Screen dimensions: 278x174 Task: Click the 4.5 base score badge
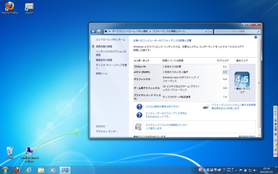[x=242, y=79]
